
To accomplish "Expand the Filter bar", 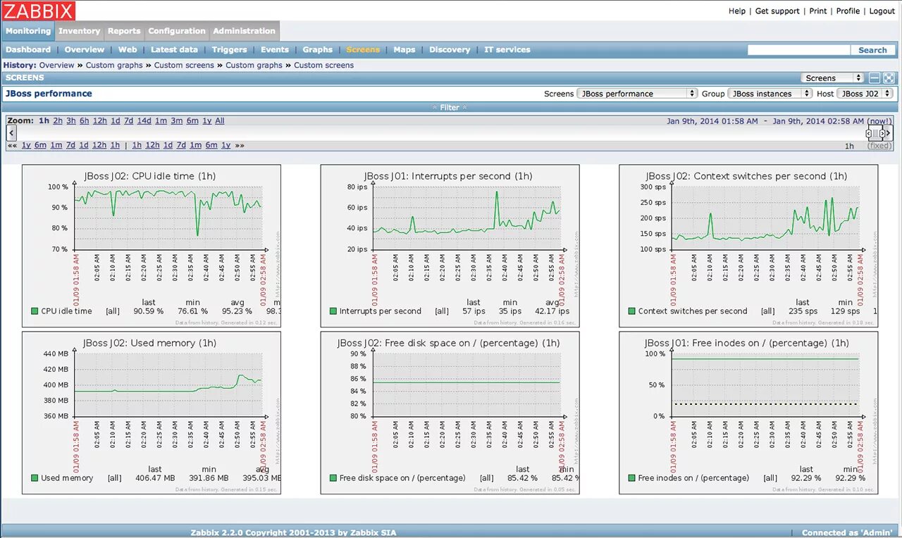I will pyautogui.click(x=450, y=107).
